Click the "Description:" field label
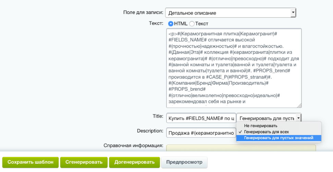The height and width of the screenshot is (172, 333). click(x=150, y=131)
